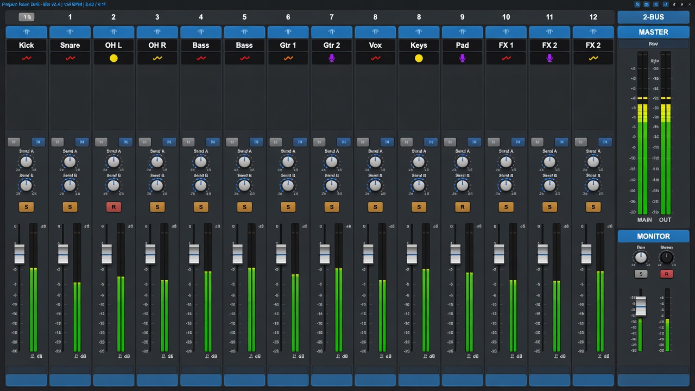Screen dimensions: 695x391
Task: Click the blue header icon above OH R
Action: click(x=157, y=32)
